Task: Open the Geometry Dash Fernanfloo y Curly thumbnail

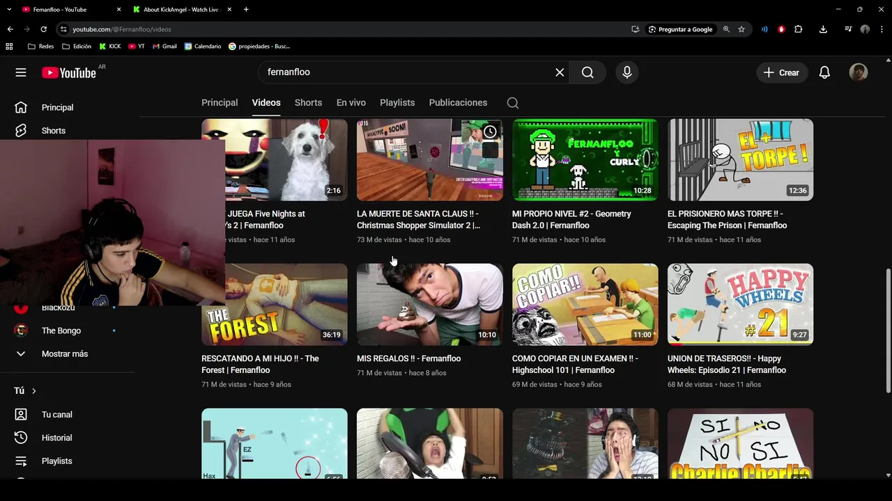Action: click(585, 159)
